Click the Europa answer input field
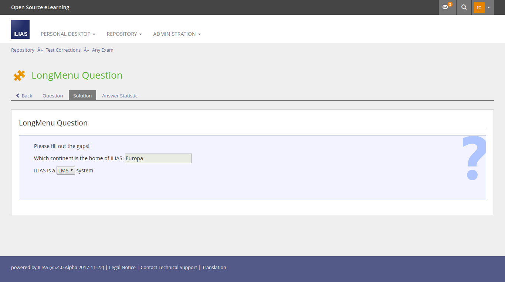 pyautogui.click(x=158, y=158)
